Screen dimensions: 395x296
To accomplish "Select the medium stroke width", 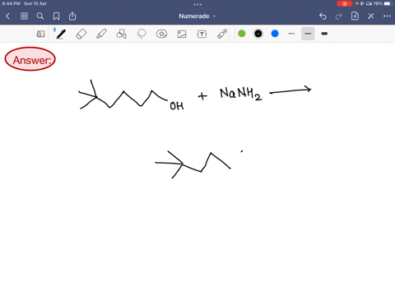I will [x=308, y=34].
